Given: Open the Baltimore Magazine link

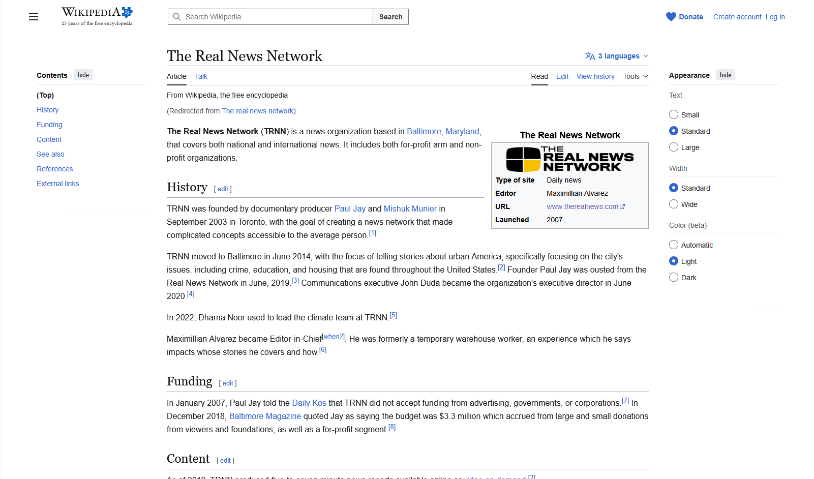Looking at the screenshot, I should [265, 416].
